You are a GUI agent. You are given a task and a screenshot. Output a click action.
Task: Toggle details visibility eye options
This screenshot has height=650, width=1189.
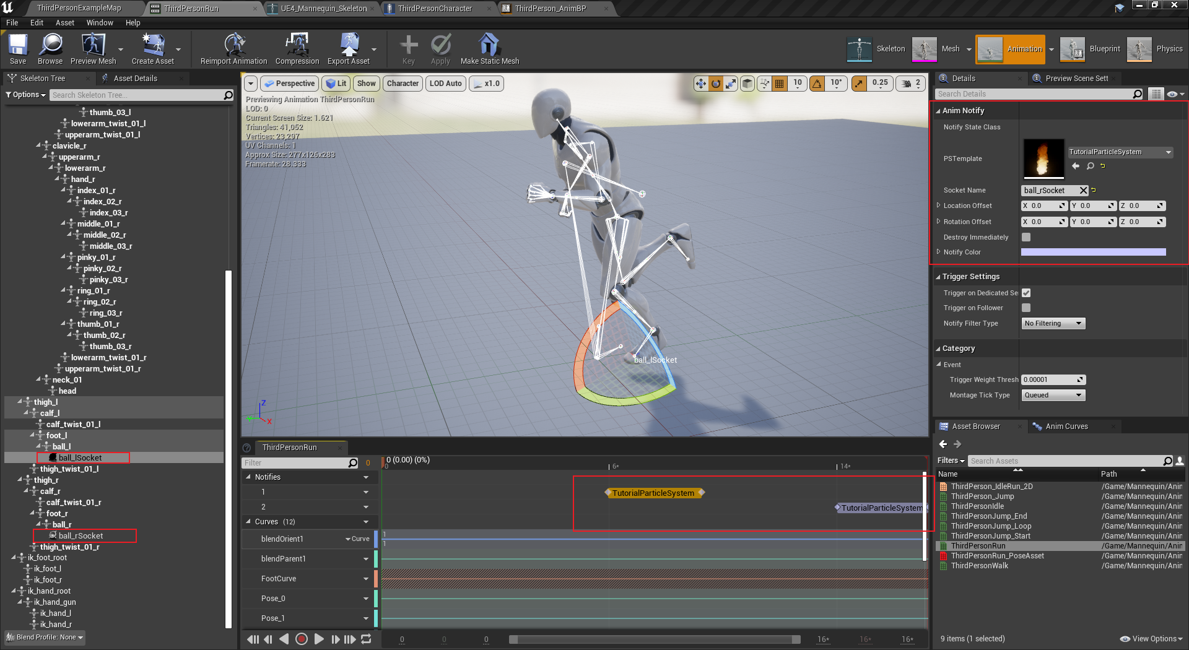click(x=1175, y=94)
